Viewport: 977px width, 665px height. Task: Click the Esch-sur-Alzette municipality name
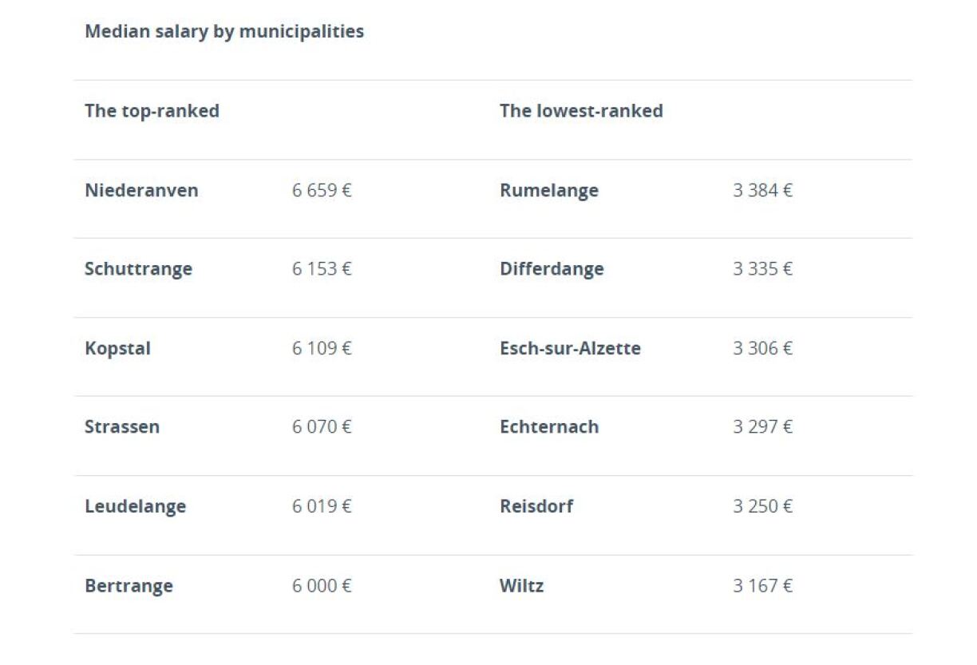[x=570, y=349]
